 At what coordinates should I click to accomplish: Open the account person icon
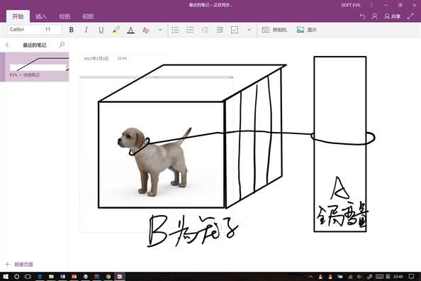tap(374, 16)
